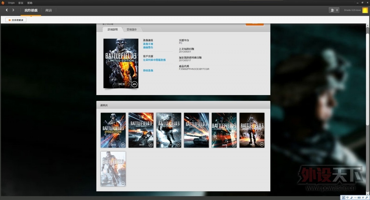Select the Battlefield 3 Back to Karkand expansion

[x=252, y=130]
